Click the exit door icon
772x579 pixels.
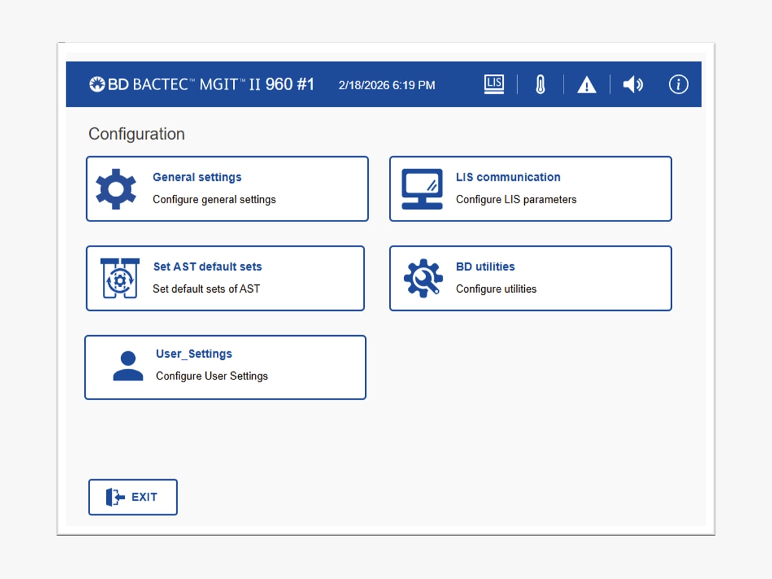pos(115,497)
